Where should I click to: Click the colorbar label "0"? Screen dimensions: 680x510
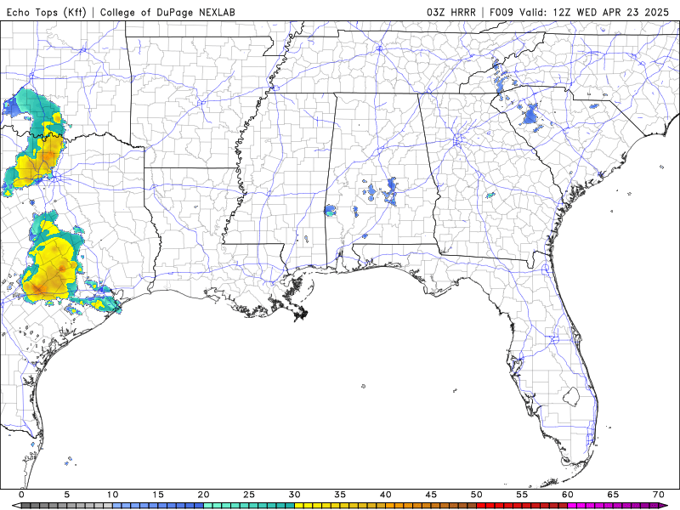pos(22,495)
